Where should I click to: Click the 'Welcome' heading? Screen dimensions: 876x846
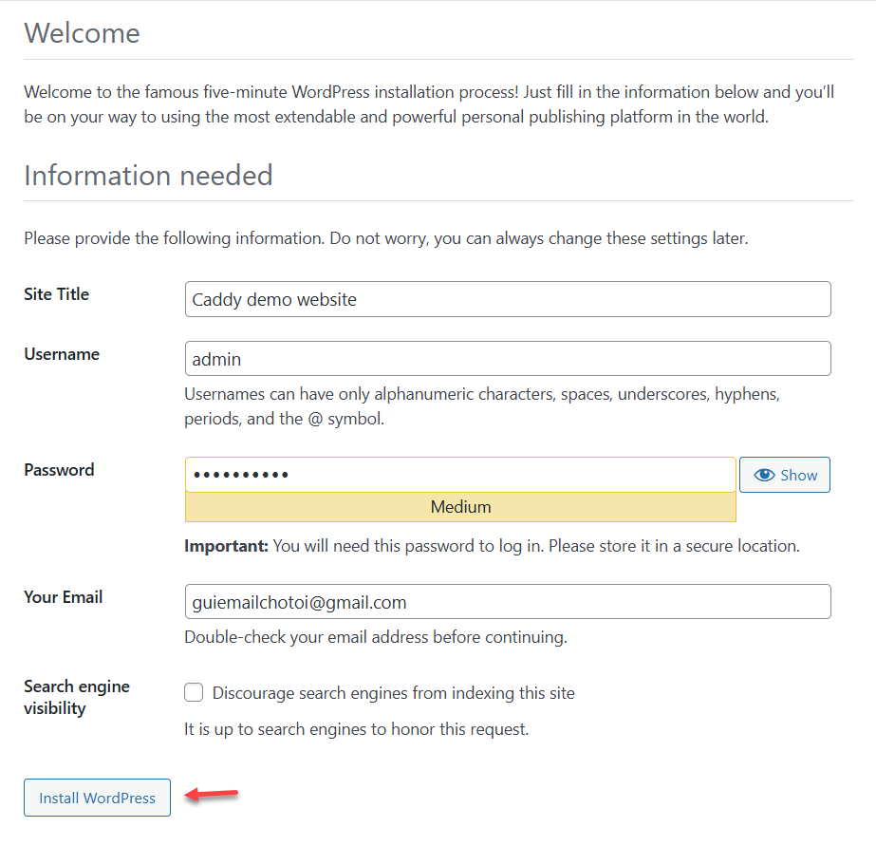pyautogui.click(x=82, y=33)
